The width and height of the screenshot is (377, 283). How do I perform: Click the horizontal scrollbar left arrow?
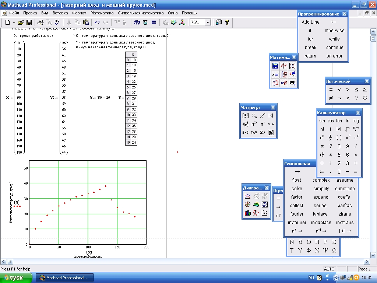(4, 261)
